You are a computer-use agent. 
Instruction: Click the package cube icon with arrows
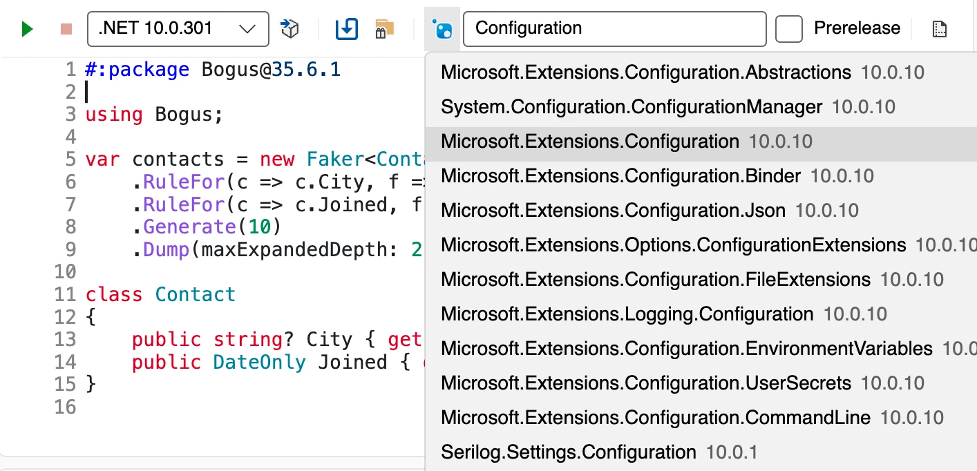pyautogui.click(x=290, y=29)
